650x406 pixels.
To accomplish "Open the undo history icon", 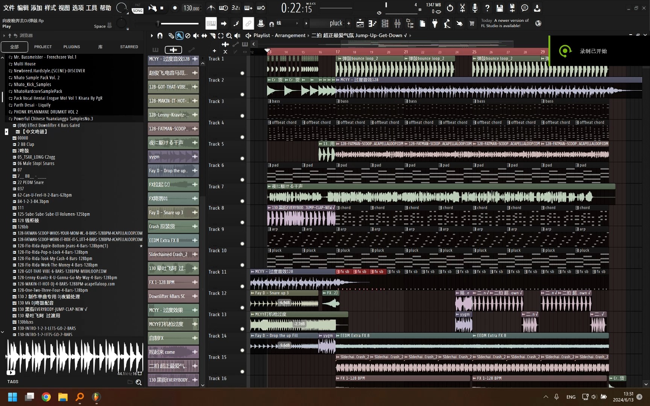I will tap(450, 8).
